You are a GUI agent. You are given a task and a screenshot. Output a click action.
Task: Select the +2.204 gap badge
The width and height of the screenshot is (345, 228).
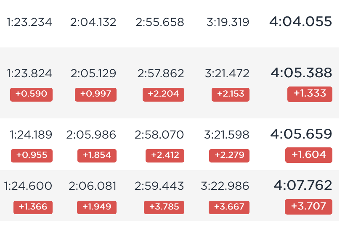[163, 94]
